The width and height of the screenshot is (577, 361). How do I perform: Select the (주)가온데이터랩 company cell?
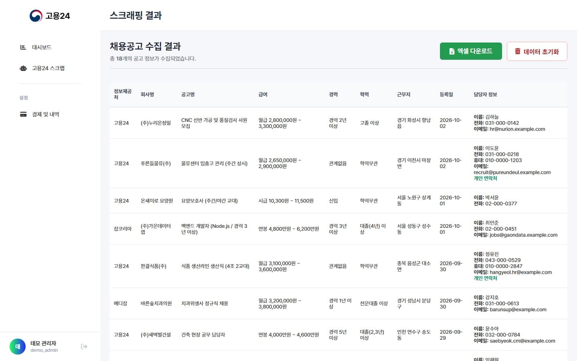(x=156, y=229)
